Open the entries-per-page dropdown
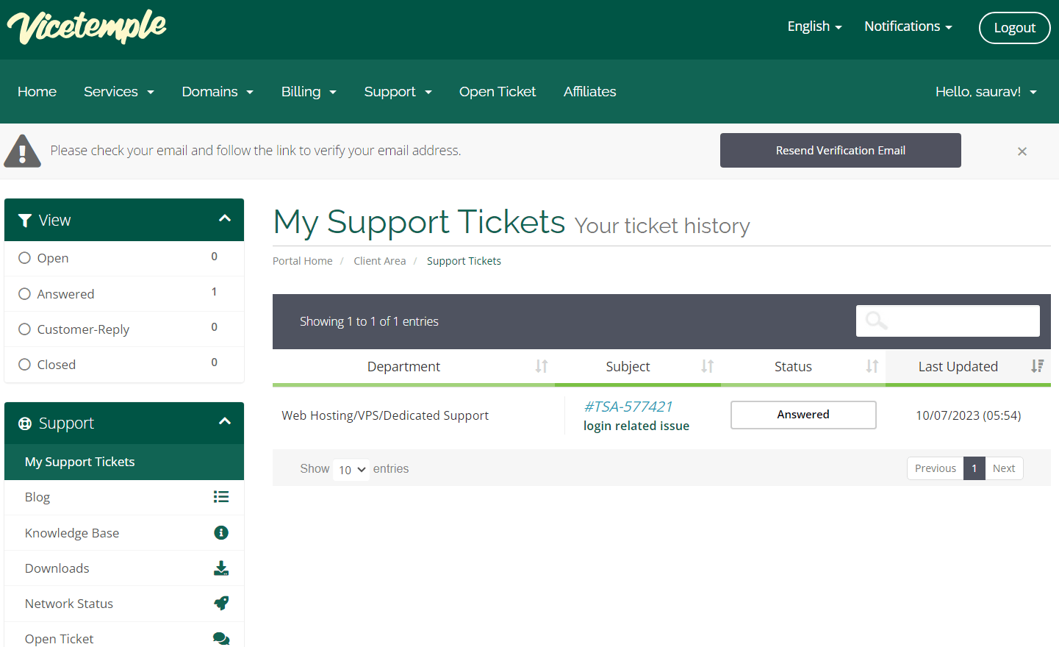This screenshot has width=1059, height=647. 351,469
